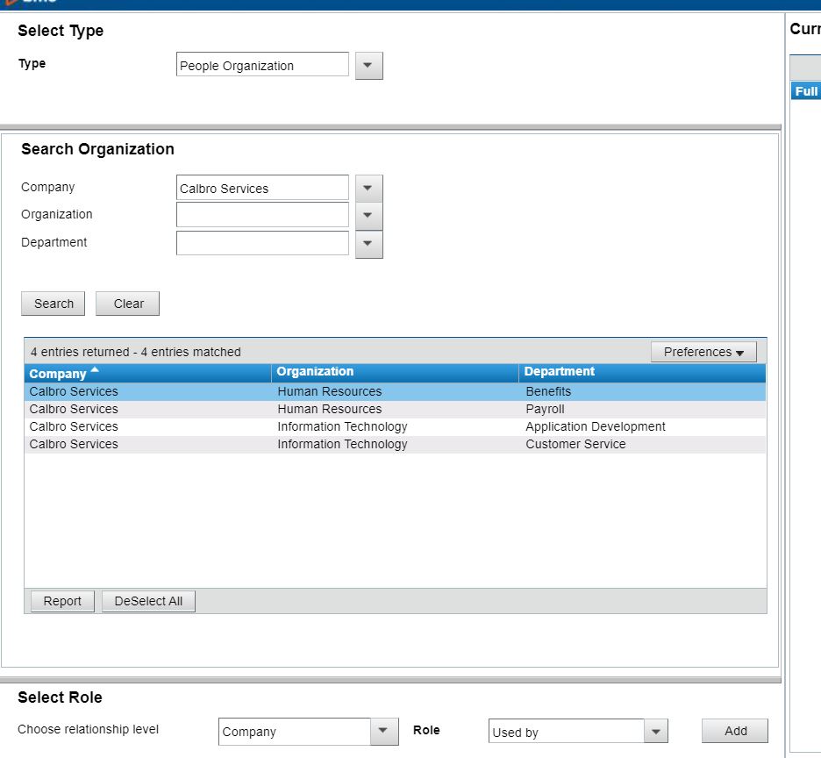The width and height of the screenshot is (821, 758).
Task: Click Information Technology in Customer Service row
Action: [342, 444]
